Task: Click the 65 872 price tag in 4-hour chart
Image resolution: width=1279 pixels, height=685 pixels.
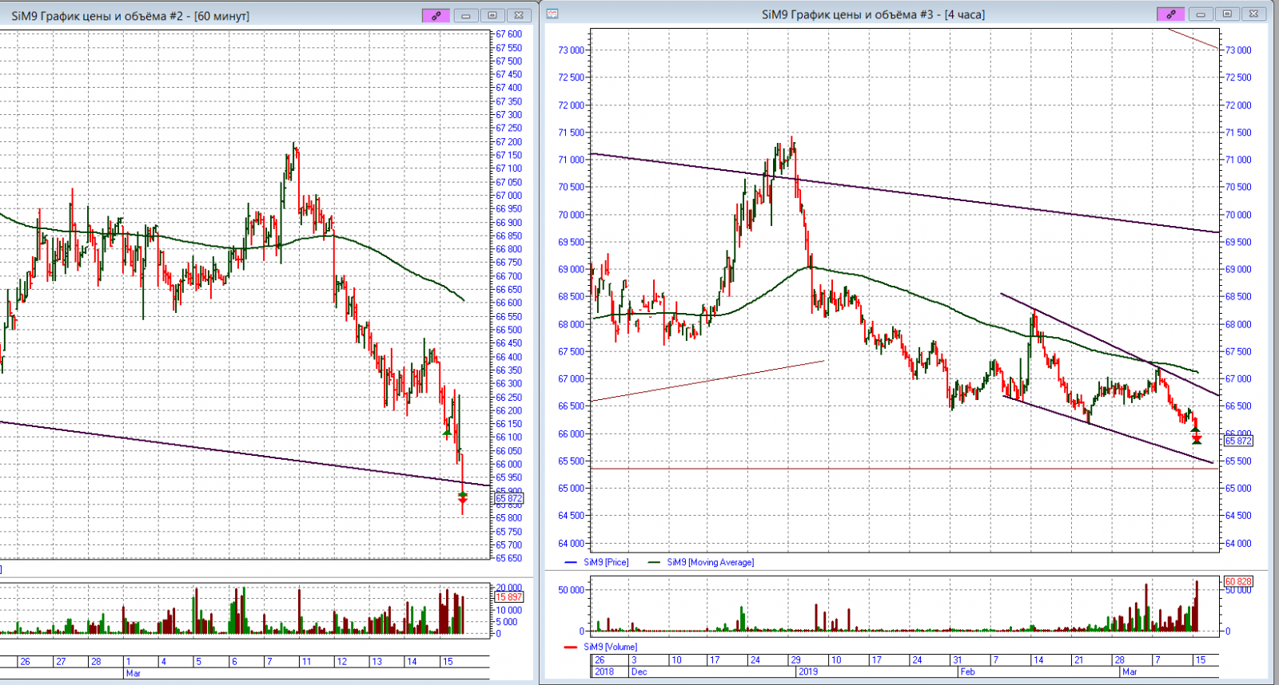Action: 1238,441
